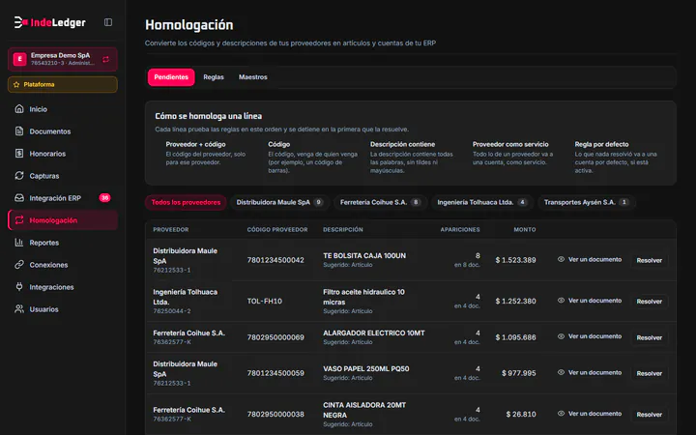This screenshot has height=435, width=696.
Task: Filter by Ingeniería Tolhuaca Ltda. chip
Action: (482, 202)
